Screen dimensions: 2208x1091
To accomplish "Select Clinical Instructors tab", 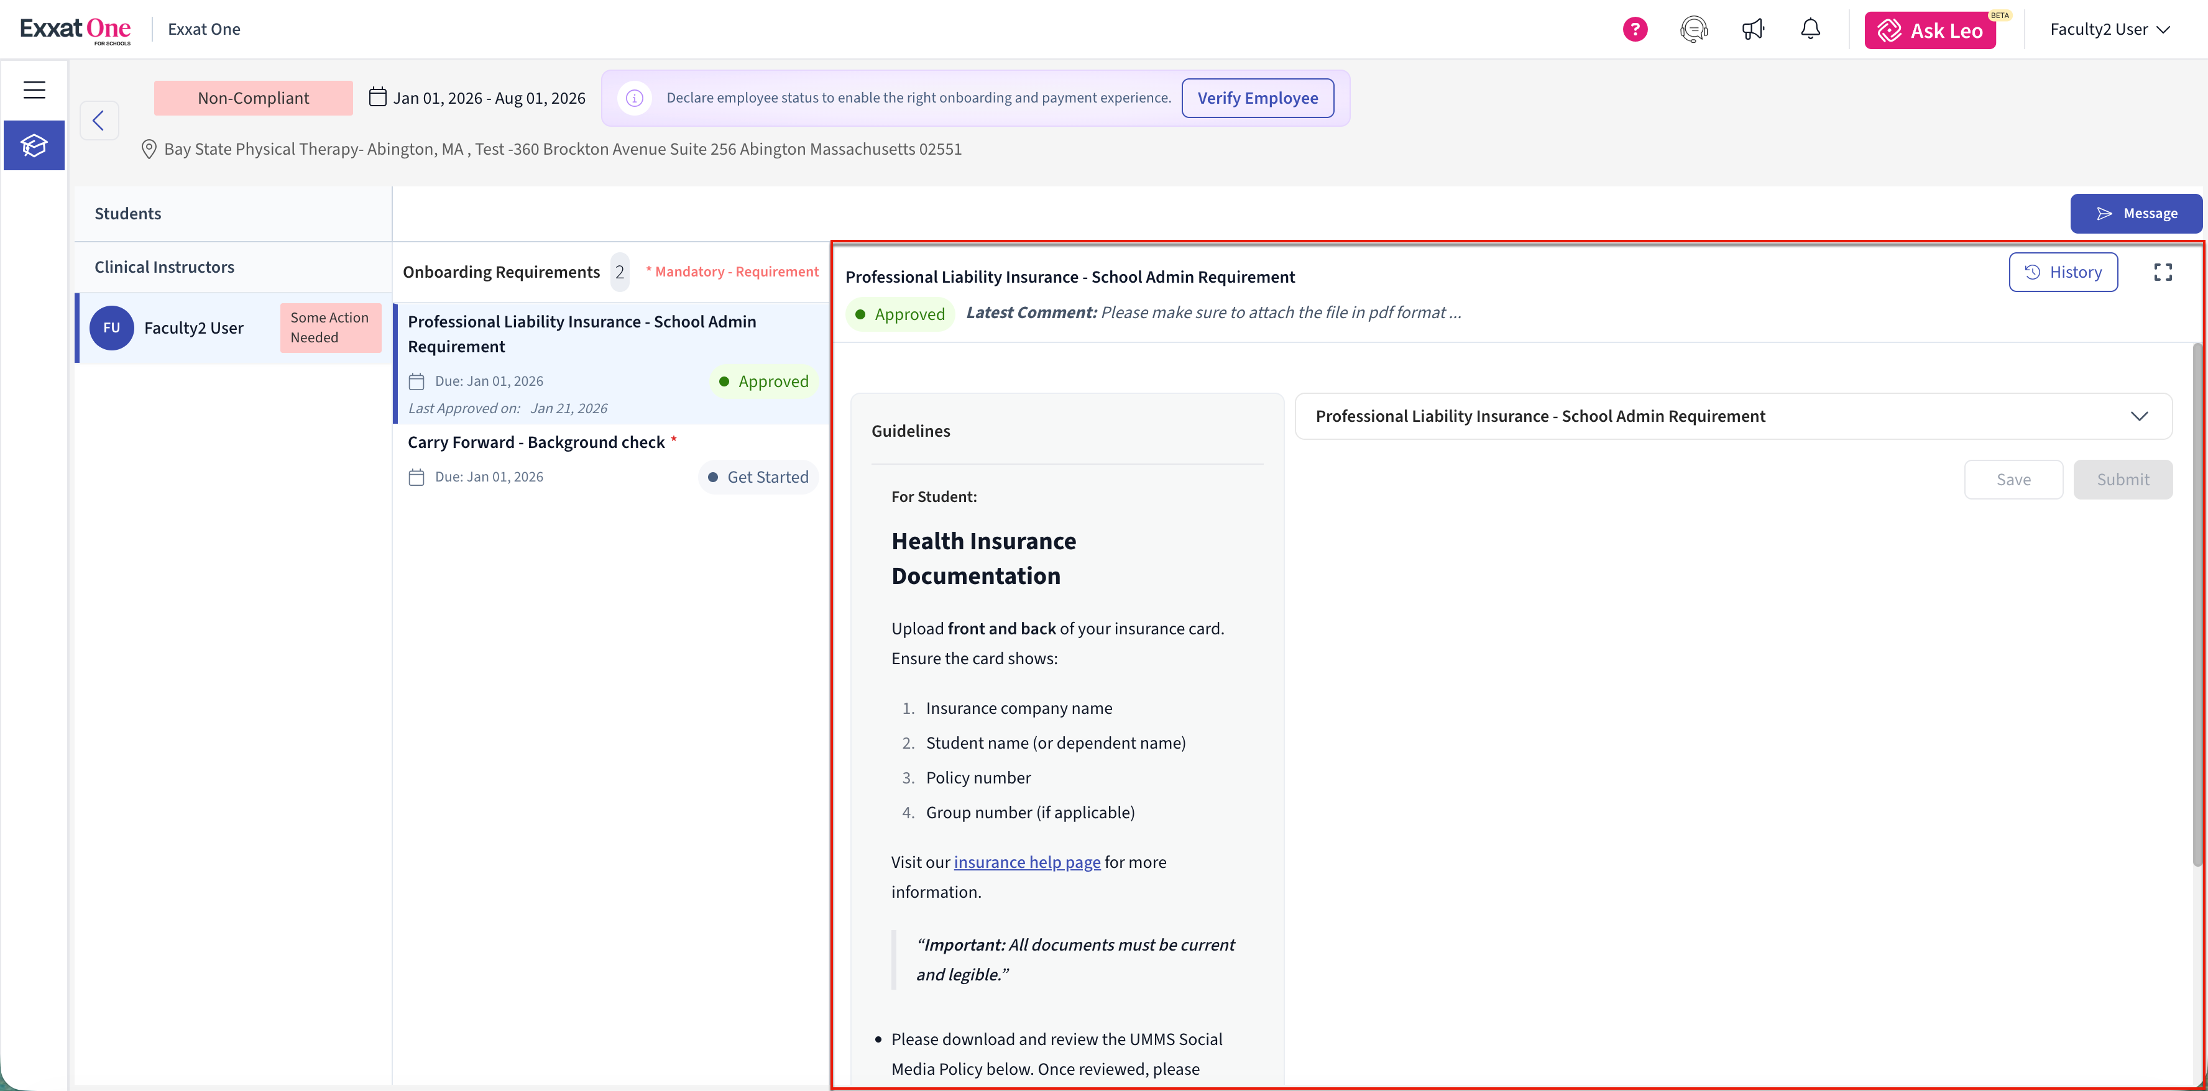I will tap(165, 267).
